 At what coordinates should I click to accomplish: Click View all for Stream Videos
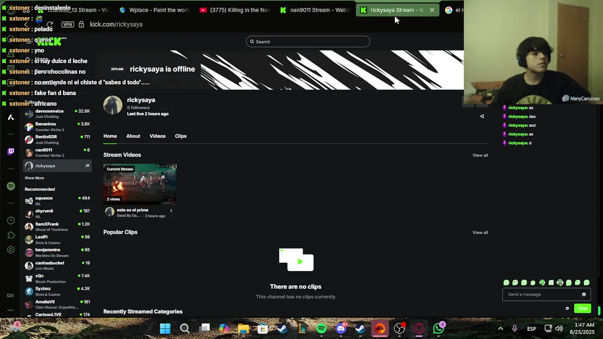[x=480, y=155]
